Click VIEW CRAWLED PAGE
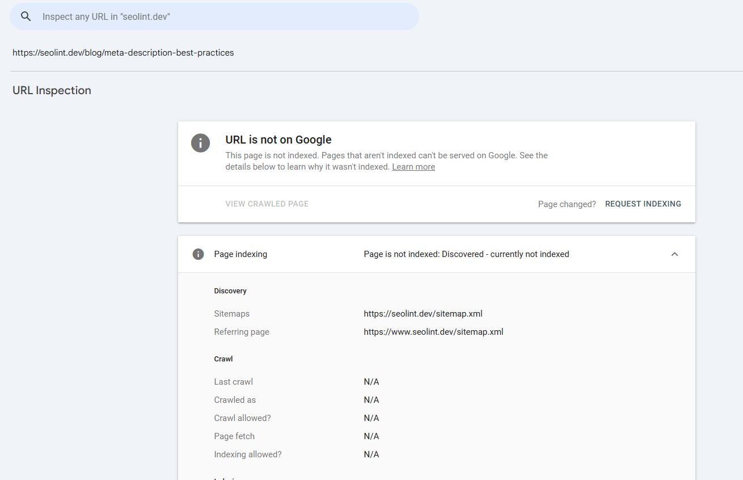743x480 pixels. (x=267, y=204)
